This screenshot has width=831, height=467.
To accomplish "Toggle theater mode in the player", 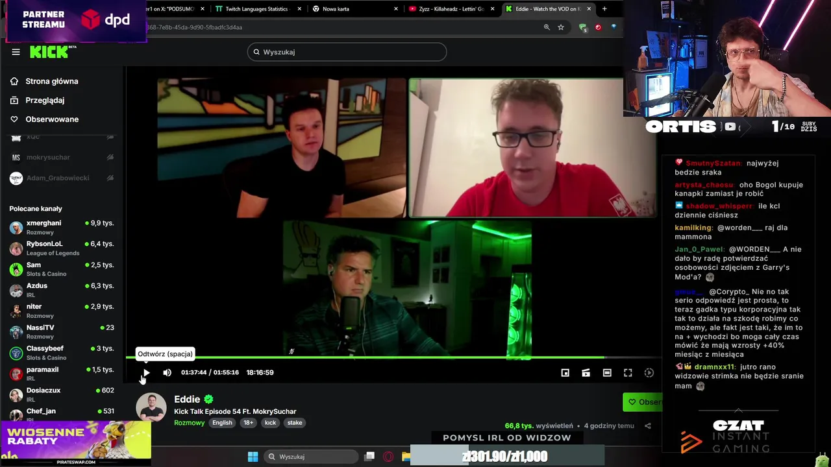I will [607, 373].
